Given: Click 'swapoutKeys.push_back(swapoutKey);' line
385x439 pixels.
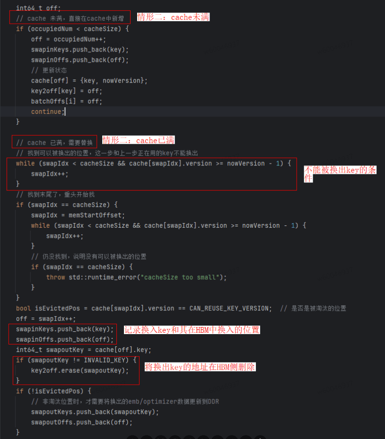Looking at the screenshot, I should click(x=95, y=412).
